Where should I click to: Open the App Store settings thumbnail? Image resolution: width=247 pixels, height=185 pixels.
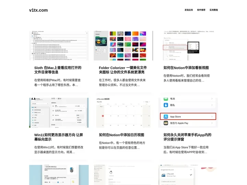coord(188,113)
